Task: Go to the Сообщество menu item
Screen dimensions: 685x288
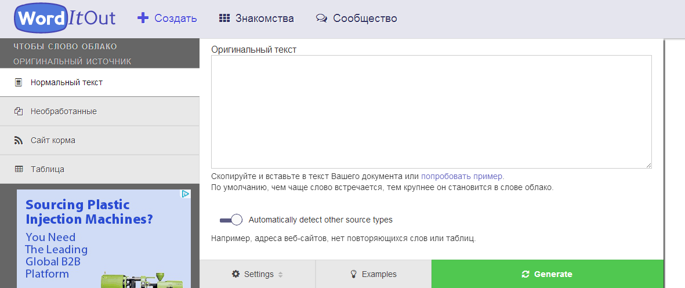Action: click(x=365, y=19)
